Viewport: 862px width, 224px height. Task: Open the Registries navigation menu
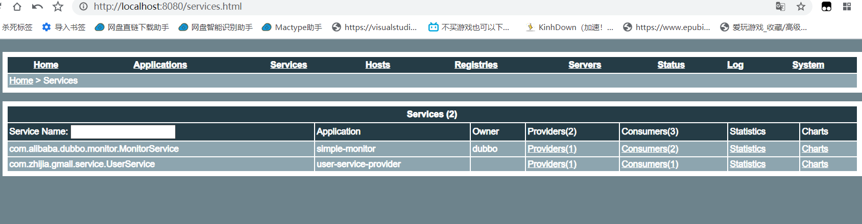coord(476,65)
